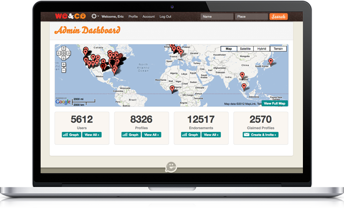The width and height of the screenshot is (344, 208).
Task: Open the Profile menu item
Action: tap(133, 17)
